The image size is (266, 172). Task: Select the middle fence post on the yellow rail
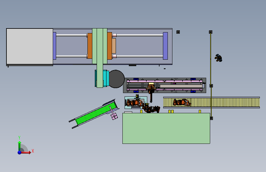click(211, 86)
